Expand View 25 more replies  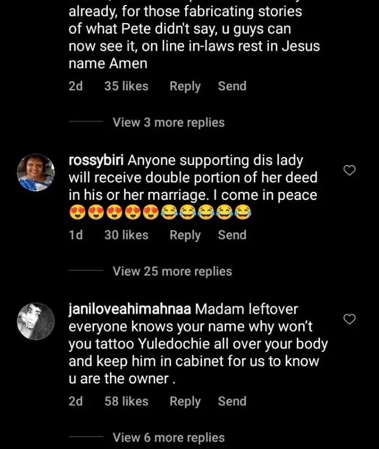click(172, 271)
